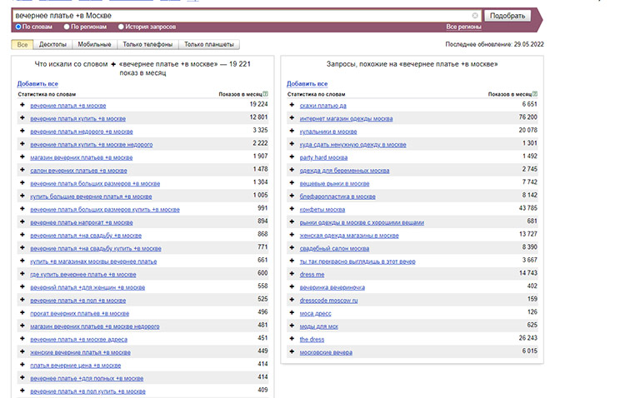The height and width of the screenshot is (398, 625).
Task: Add 'магазин вечерних платьев +в москве' via plus
Action: point(22,157)
